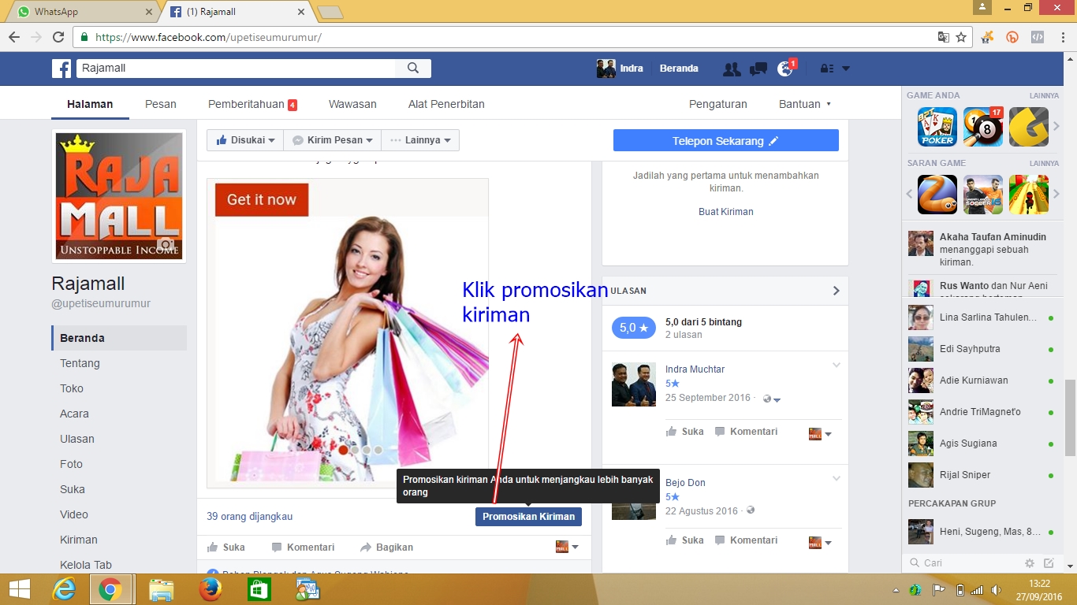Open the Alat Penerbitan tab
The width and height of the screenshot is (1077, 605).
pos(446,104)
